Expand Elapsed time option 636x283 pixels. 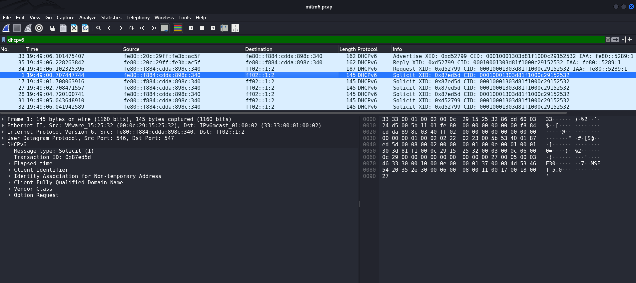pyautogui.click(x=9, y=164)
